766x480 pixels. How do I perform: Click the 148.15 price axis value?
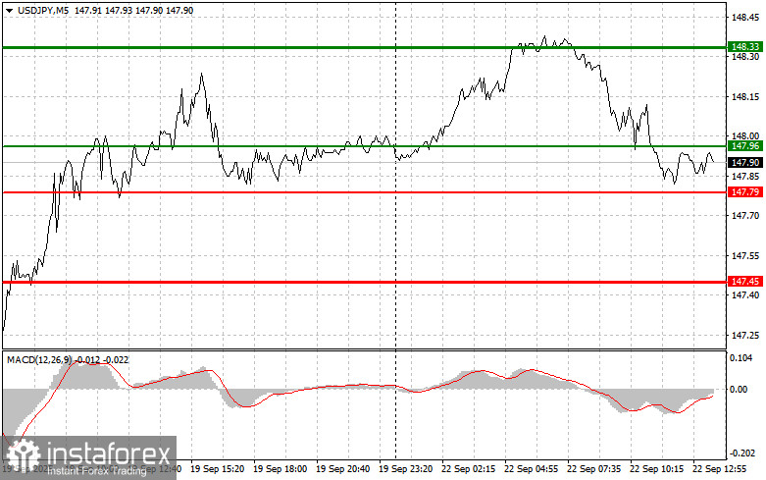(x=745, y=97)
